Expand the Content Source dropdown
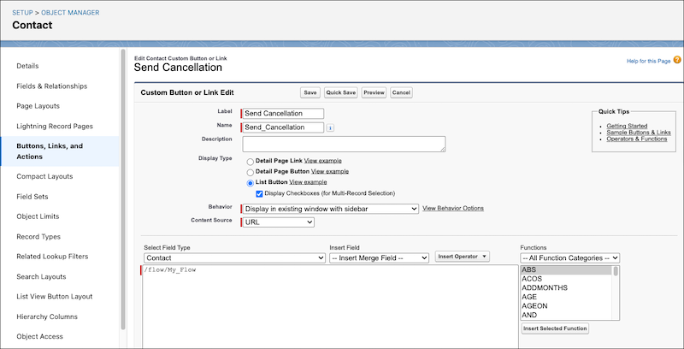The image size is (684, 349). tap(277, 222)
